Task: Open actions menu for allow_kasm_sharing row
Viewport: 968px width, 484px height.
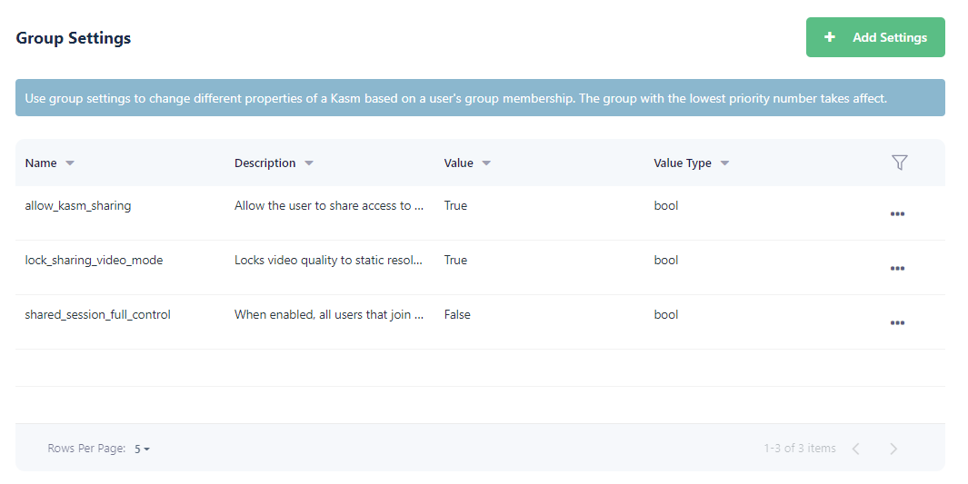Action: (897, 214)
